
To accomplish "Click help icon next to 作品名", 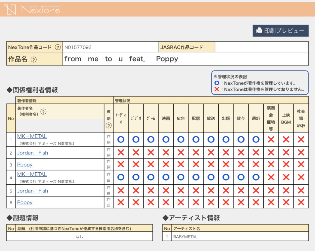I will coord(33,59).
